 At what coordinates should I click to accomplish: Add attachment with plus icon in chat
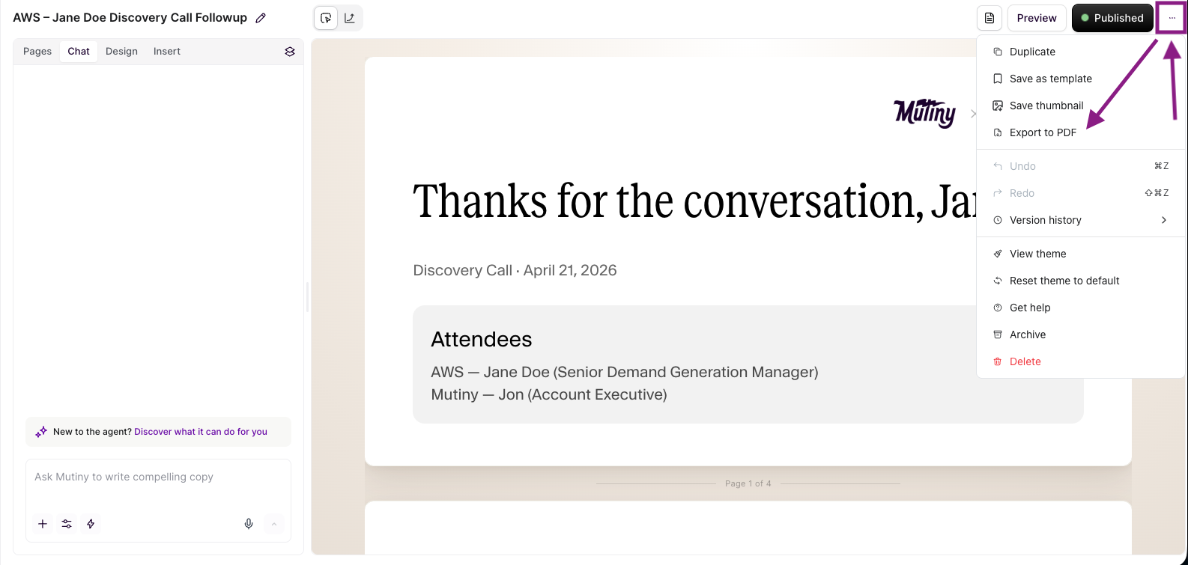43,524
